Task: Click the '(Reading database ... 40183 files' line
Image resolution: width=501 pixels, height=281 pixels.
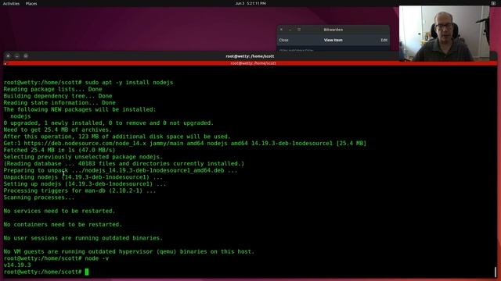Action: (x=124, y=164)
